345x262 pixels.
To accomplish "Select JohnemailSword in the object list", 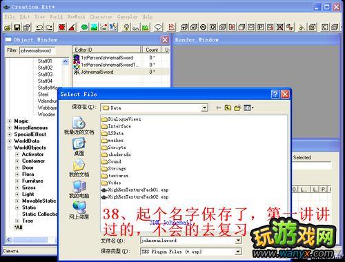I will [x=97, y=72].
